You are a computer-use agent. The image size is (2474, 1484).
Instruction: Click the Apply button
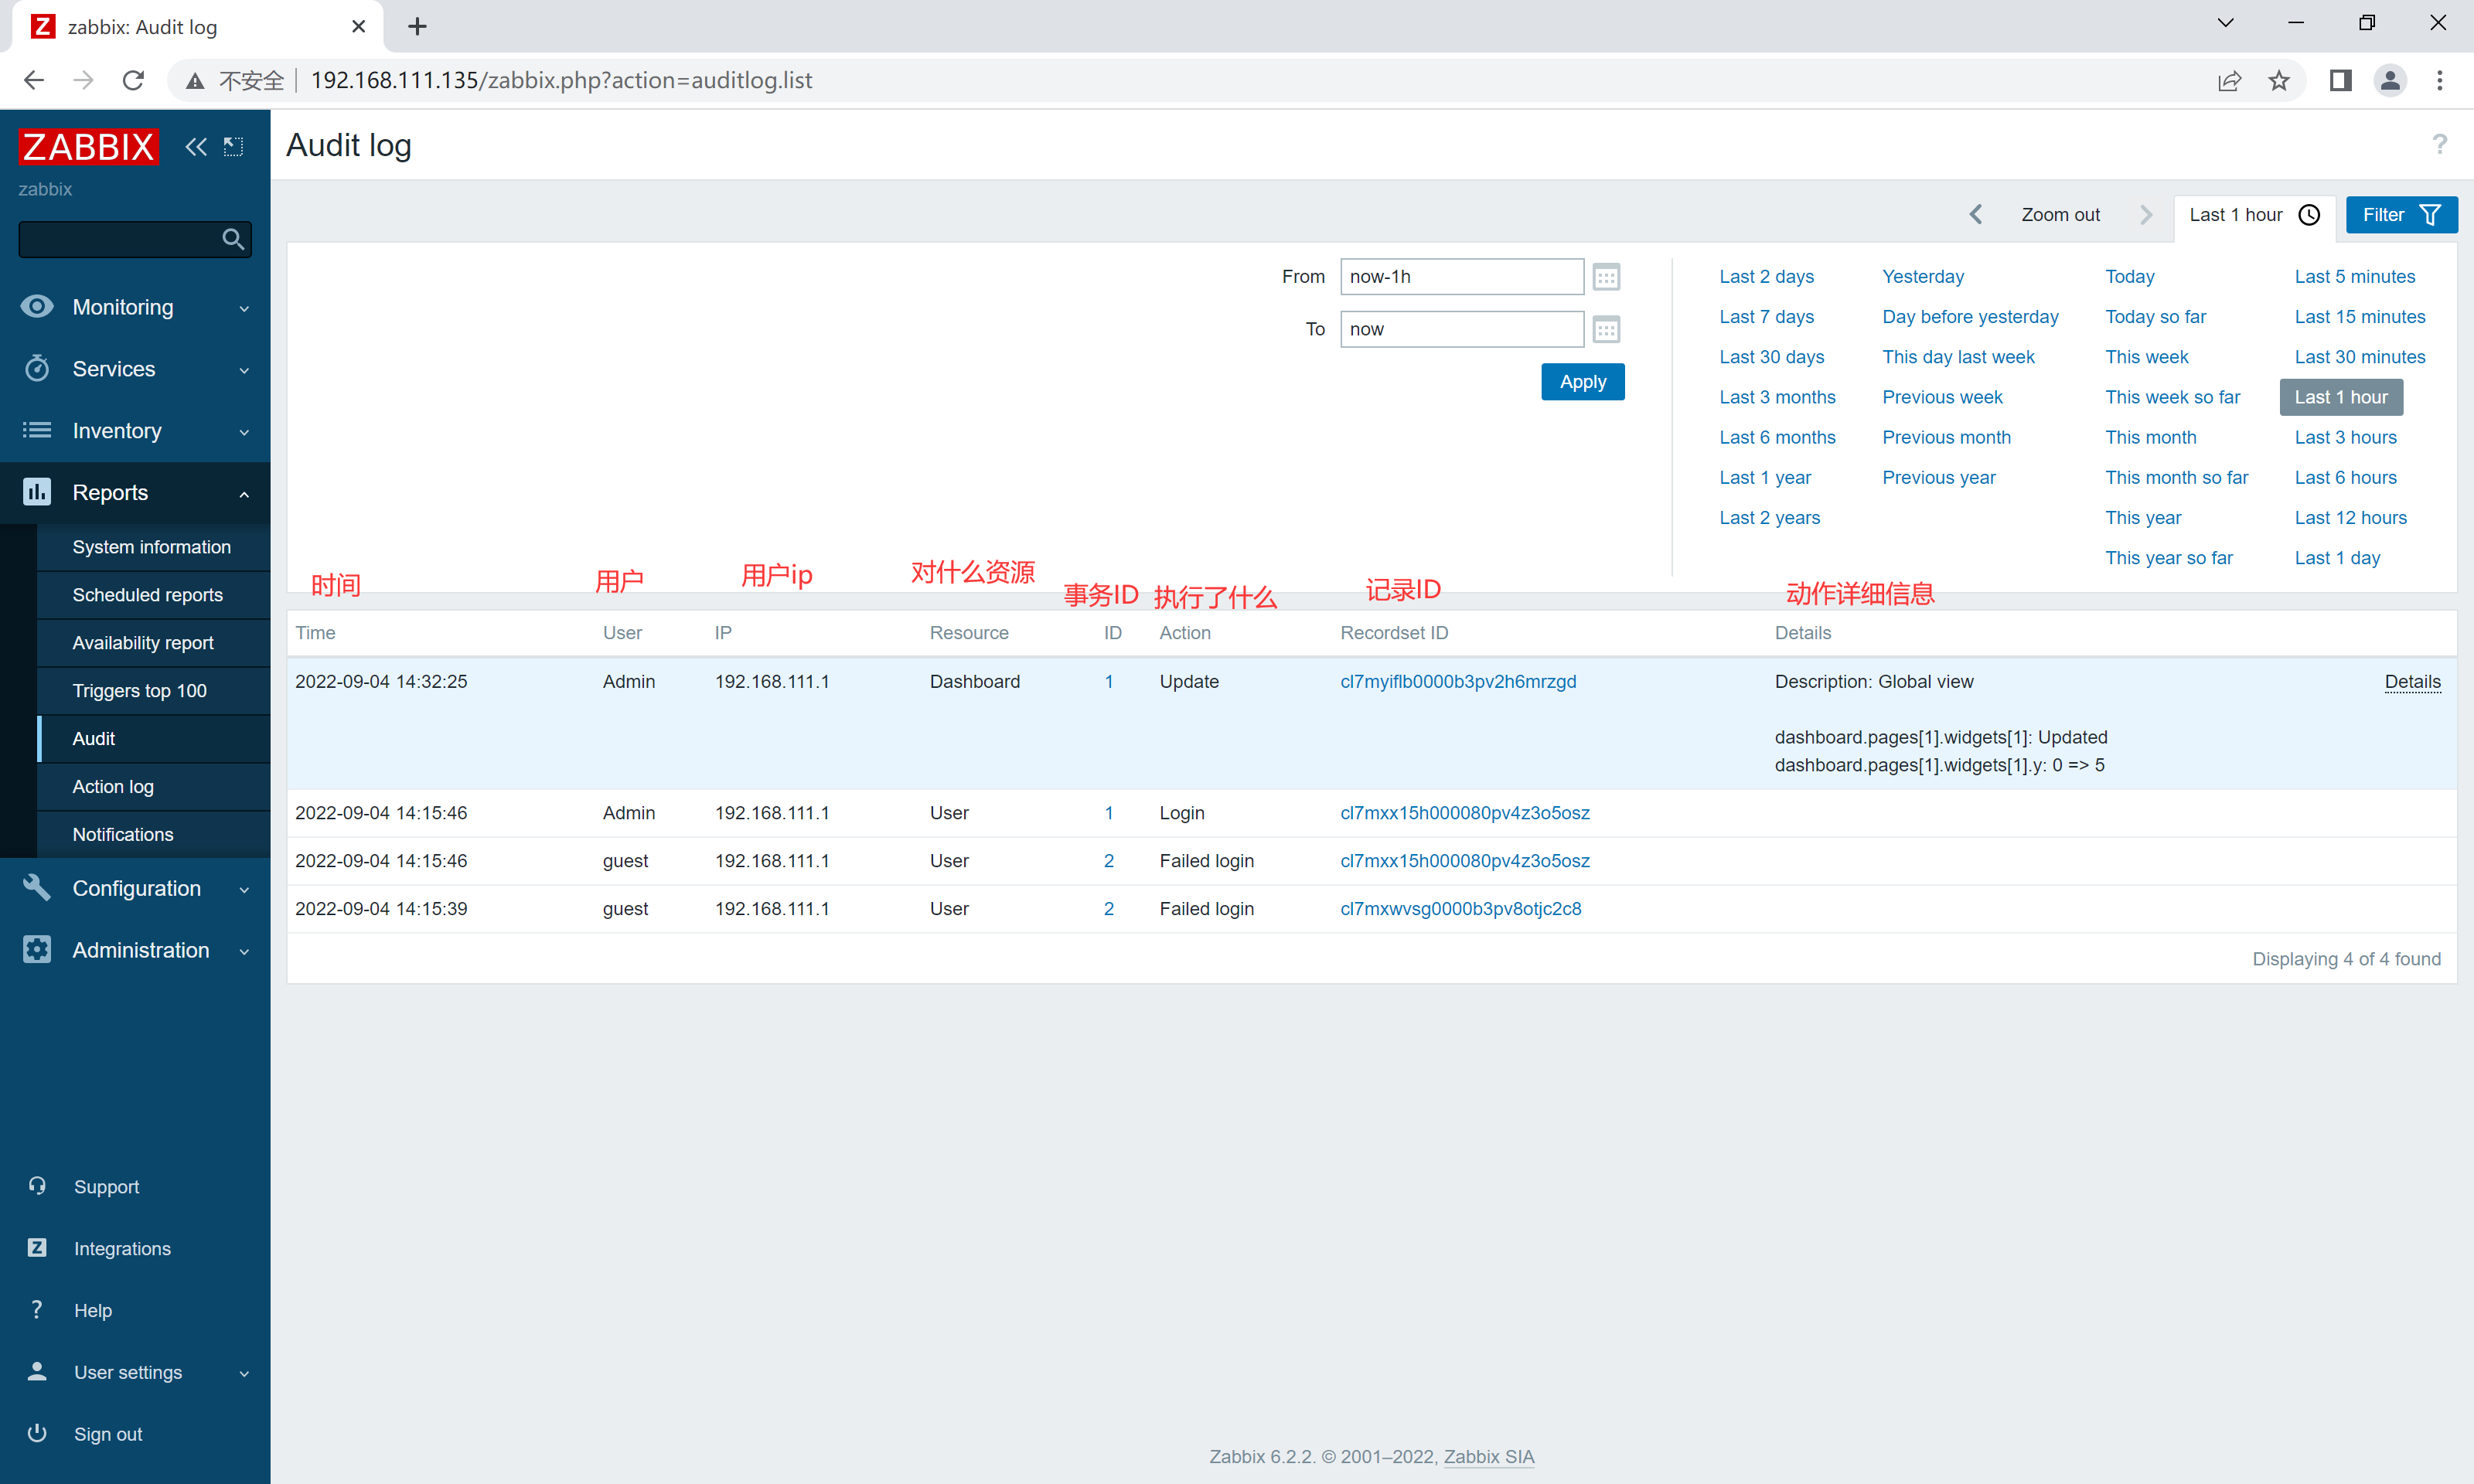pyautogui.click(x=1582, y=382)
